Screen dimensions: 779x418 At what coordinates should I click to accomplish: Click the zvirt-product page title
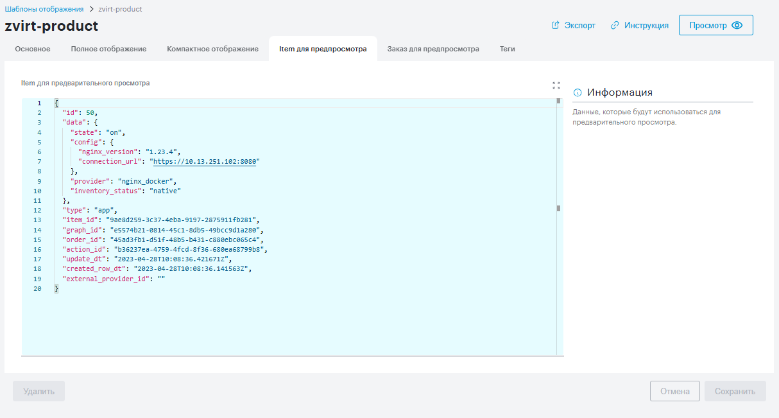(51, 26)
